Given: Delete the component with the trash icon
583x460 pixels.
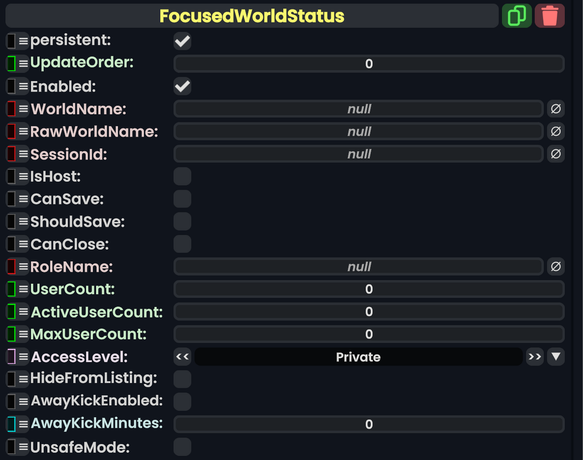Looking at the screenshot, I should tap(549, 15).
